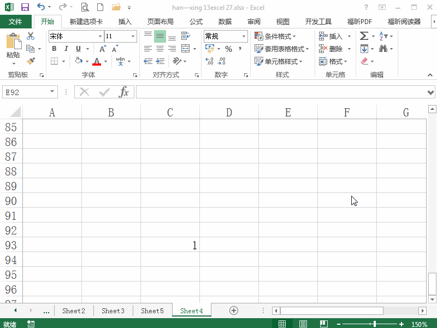The height and width of the screenshot is (328, 437).
Task: Open the font color tool
Action: tap(97, 61)
